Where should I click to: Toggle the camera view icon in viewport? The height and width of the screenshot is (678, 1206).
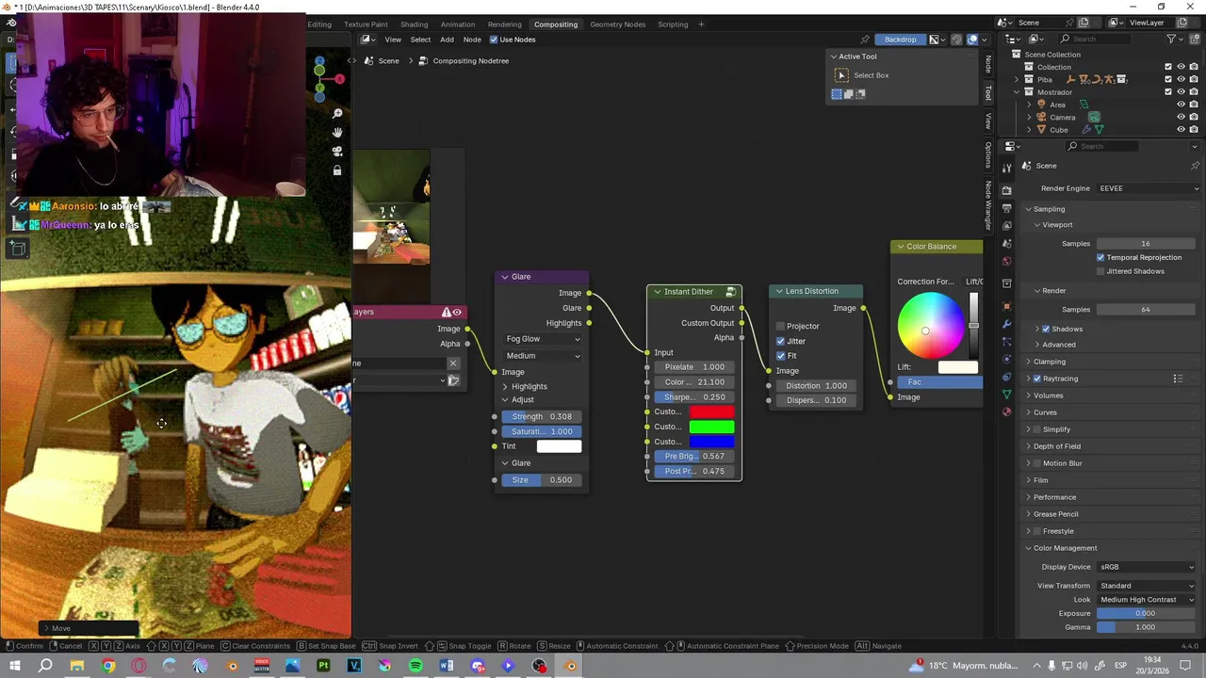(x=337, y=152)
